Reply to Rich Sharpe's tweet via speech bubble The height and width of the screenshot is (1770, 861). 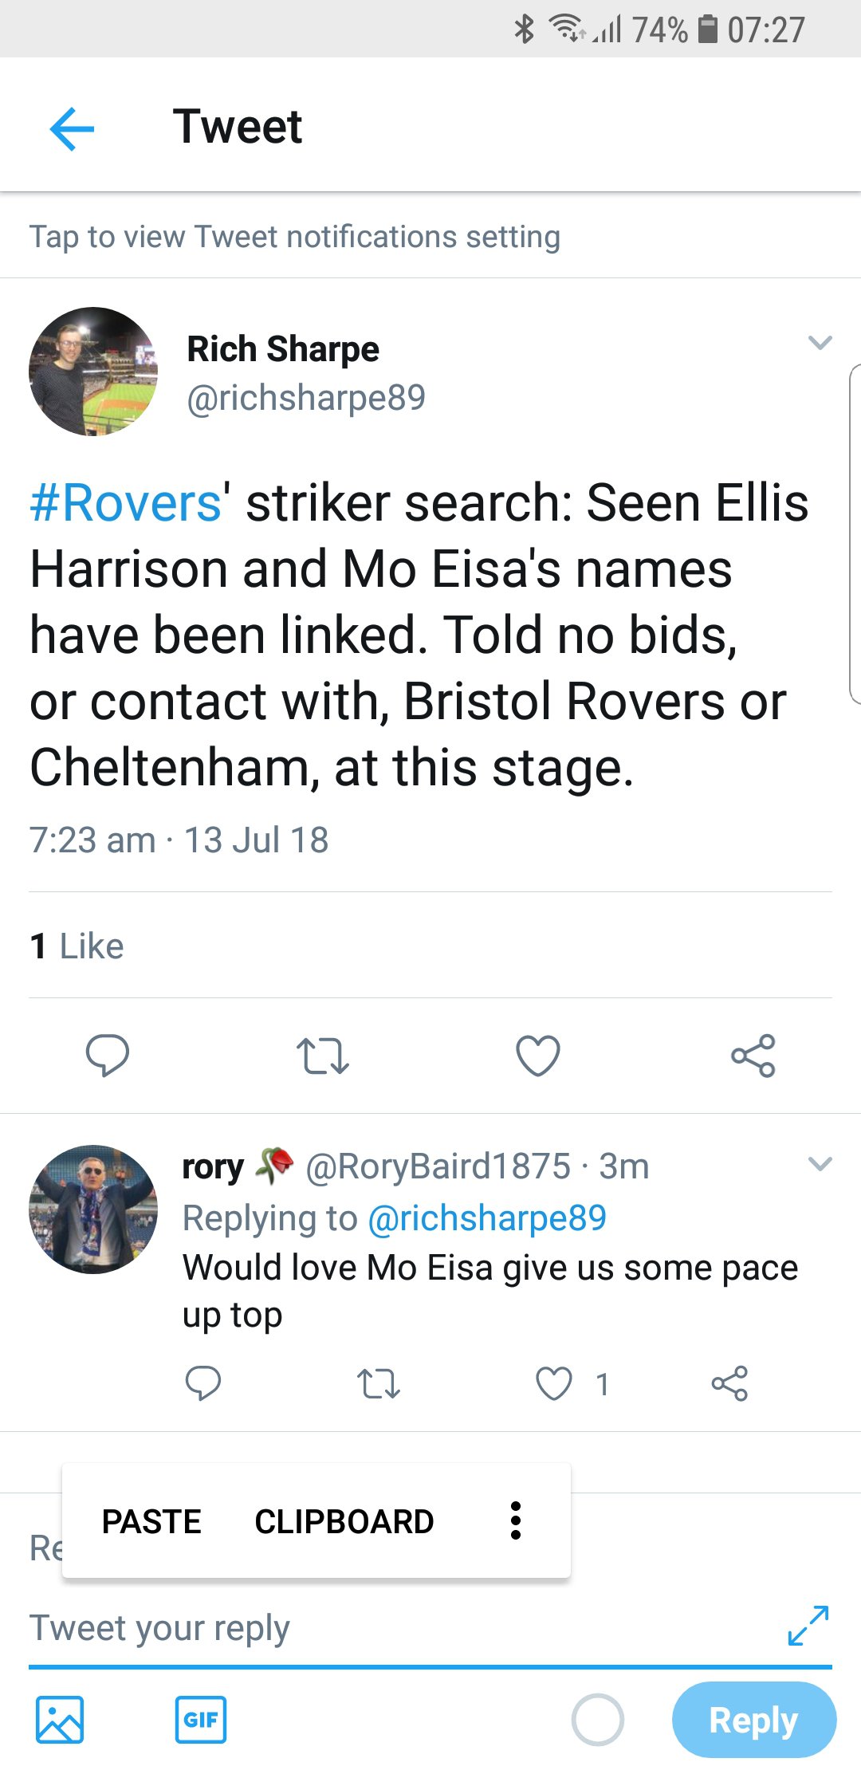pyautogui.click(x=107, y=1055)
